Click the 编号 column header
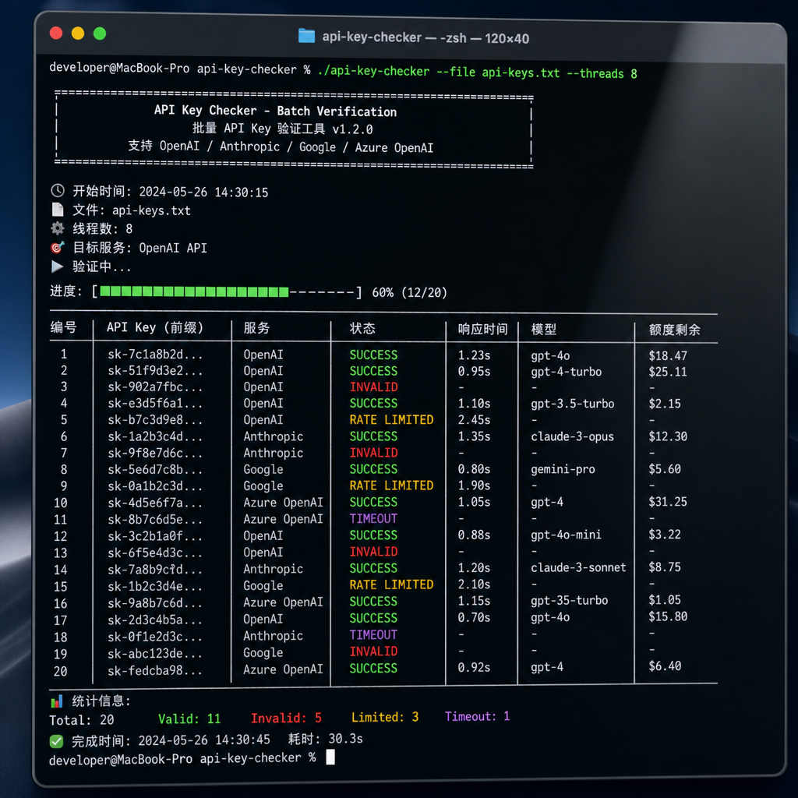Viewport: 798px width, 798px height. 63,327
